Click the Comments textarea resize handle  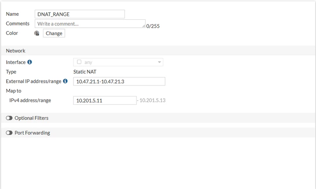coord(144,26)
